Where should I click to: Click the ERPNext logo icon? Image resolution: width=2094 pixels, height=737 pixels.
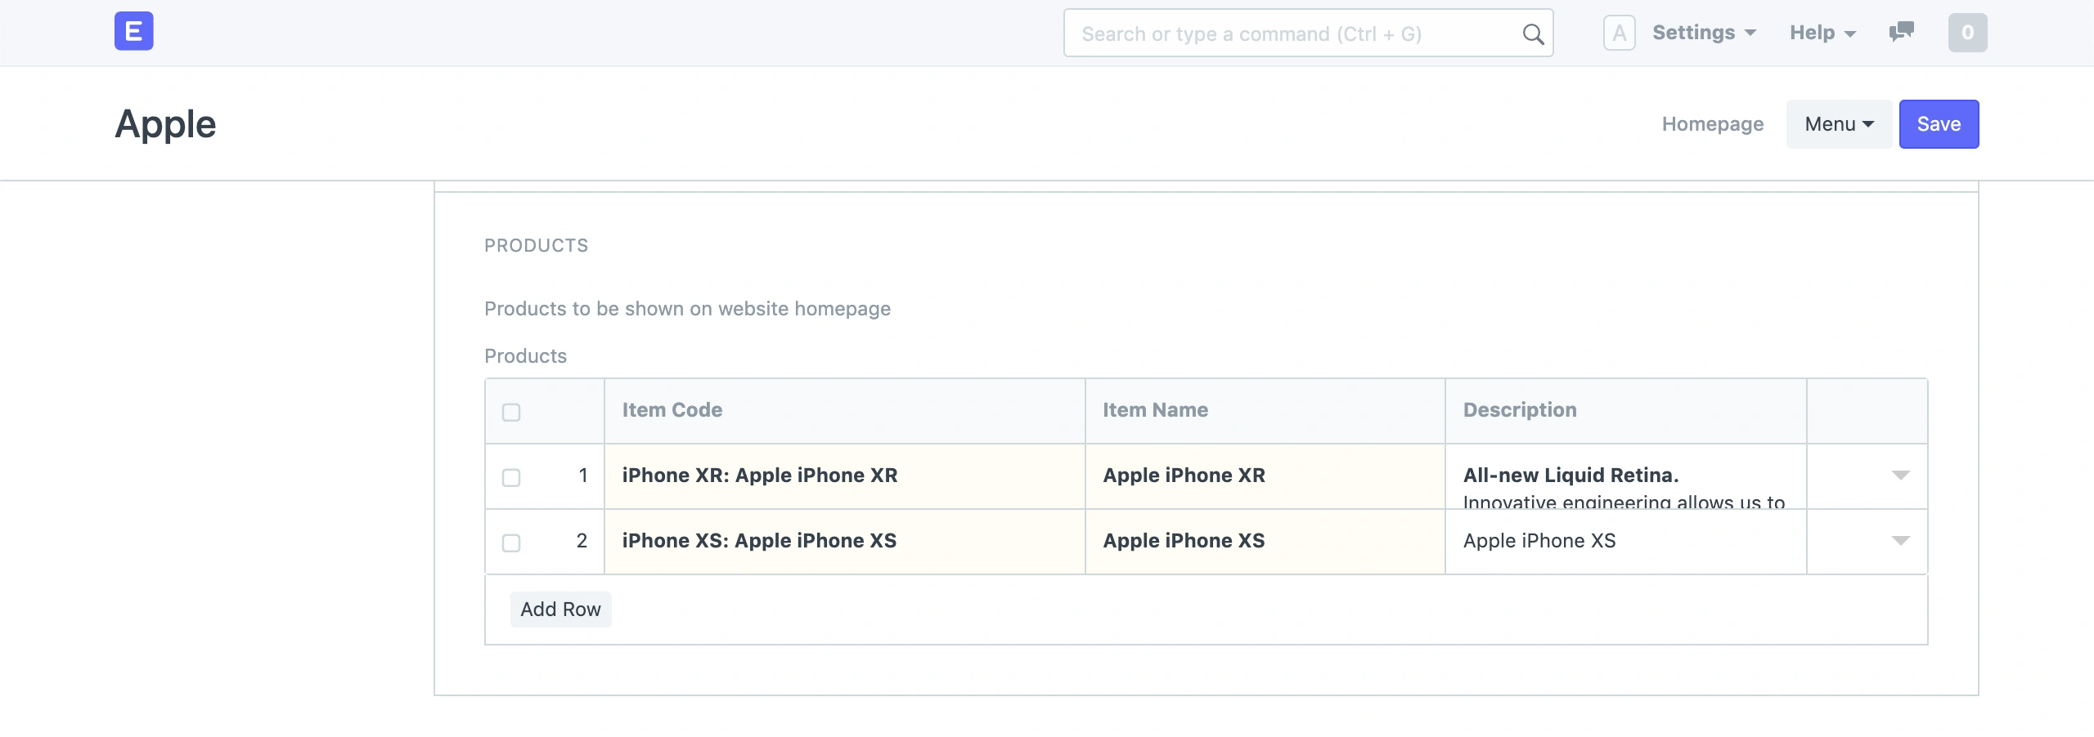[133, 31]
